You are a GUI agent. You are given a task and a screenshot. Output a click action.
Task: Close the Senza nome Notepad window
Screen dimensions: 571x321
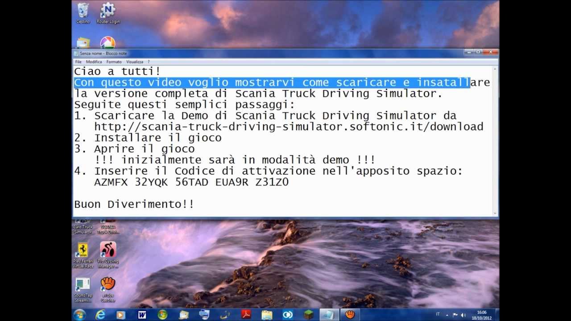point(491,52)
